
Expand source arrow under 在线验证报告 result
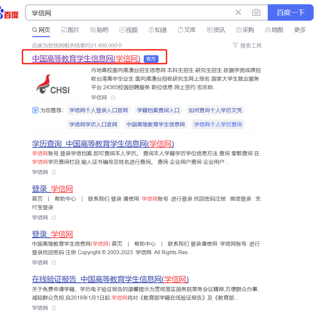pyautogui.click(x=54, y=308)
